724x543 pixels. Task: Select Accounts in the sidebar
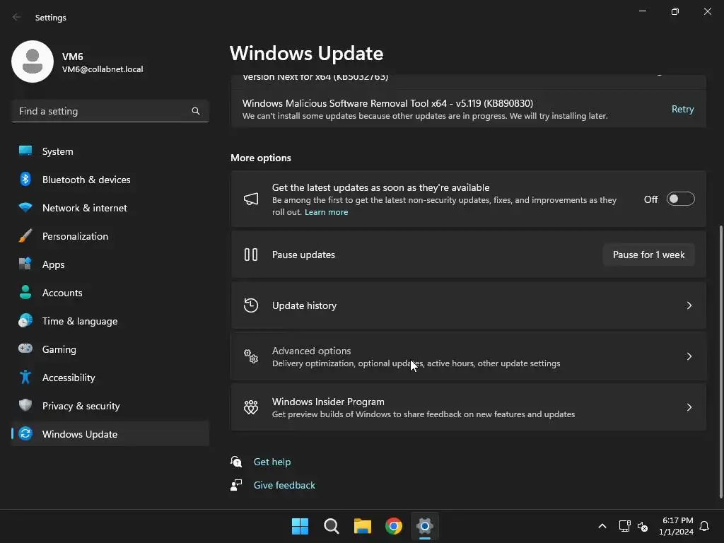point(110,292)
